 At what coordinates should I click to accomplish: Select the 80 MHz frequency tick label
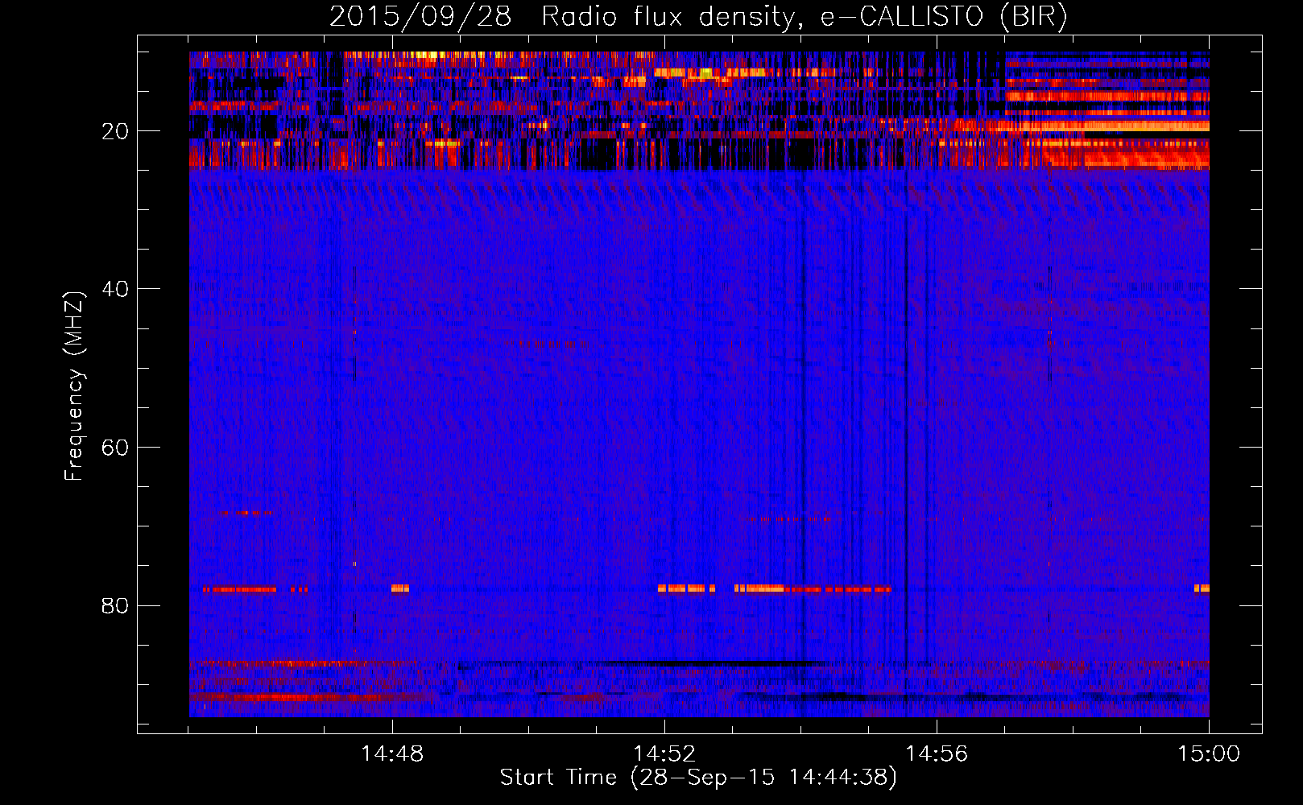tap(115, 605)
